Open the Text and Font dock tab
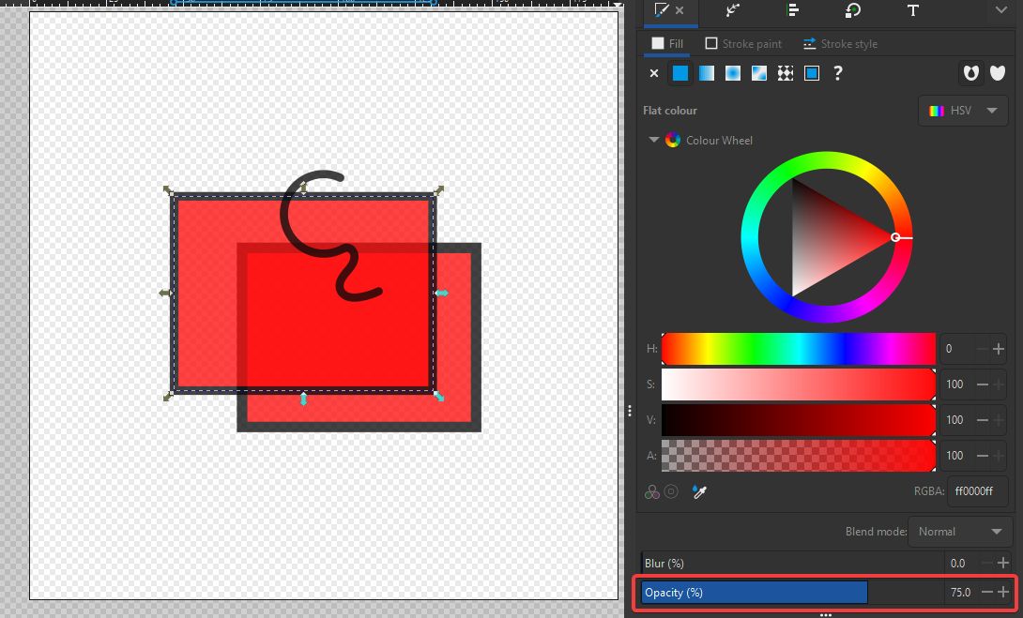1023x618 pixels. pos(913,10)
